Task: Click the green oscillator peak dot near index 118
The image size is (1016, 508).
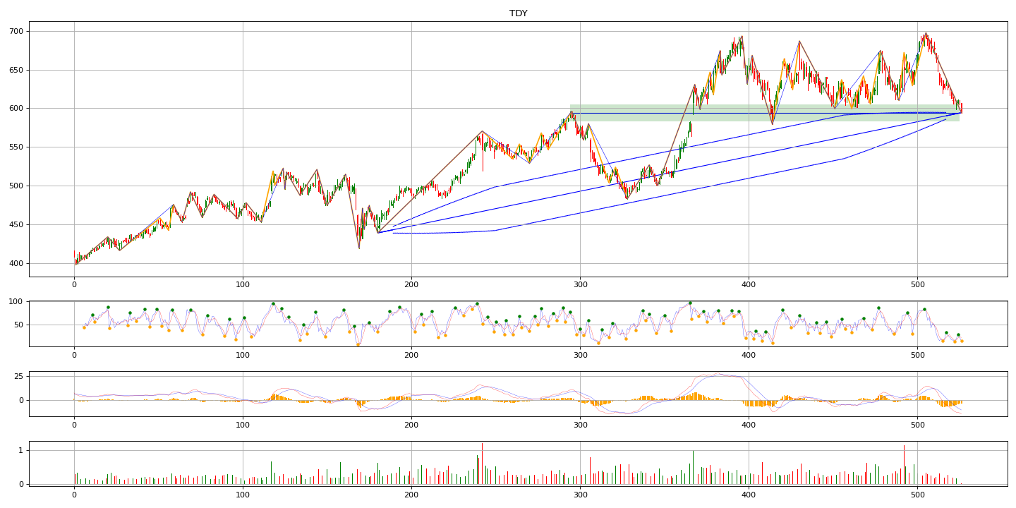Action: (x=273, y=303)
